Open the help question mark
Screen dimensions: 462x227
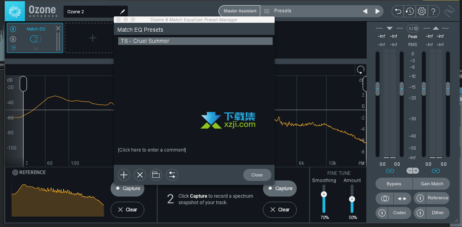click(x=433, y=12)
